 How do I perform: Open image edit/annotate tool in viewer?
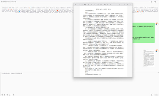(101, 5)
